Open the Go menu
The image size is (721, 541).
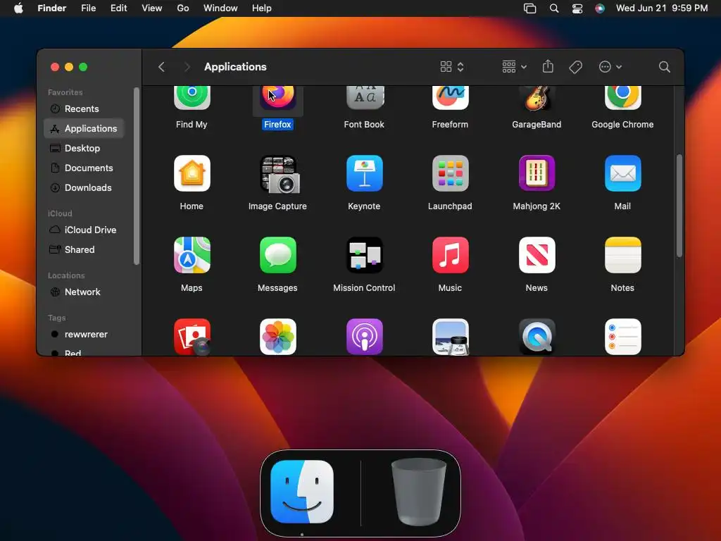pyautogui.click(x=183, y=8)
